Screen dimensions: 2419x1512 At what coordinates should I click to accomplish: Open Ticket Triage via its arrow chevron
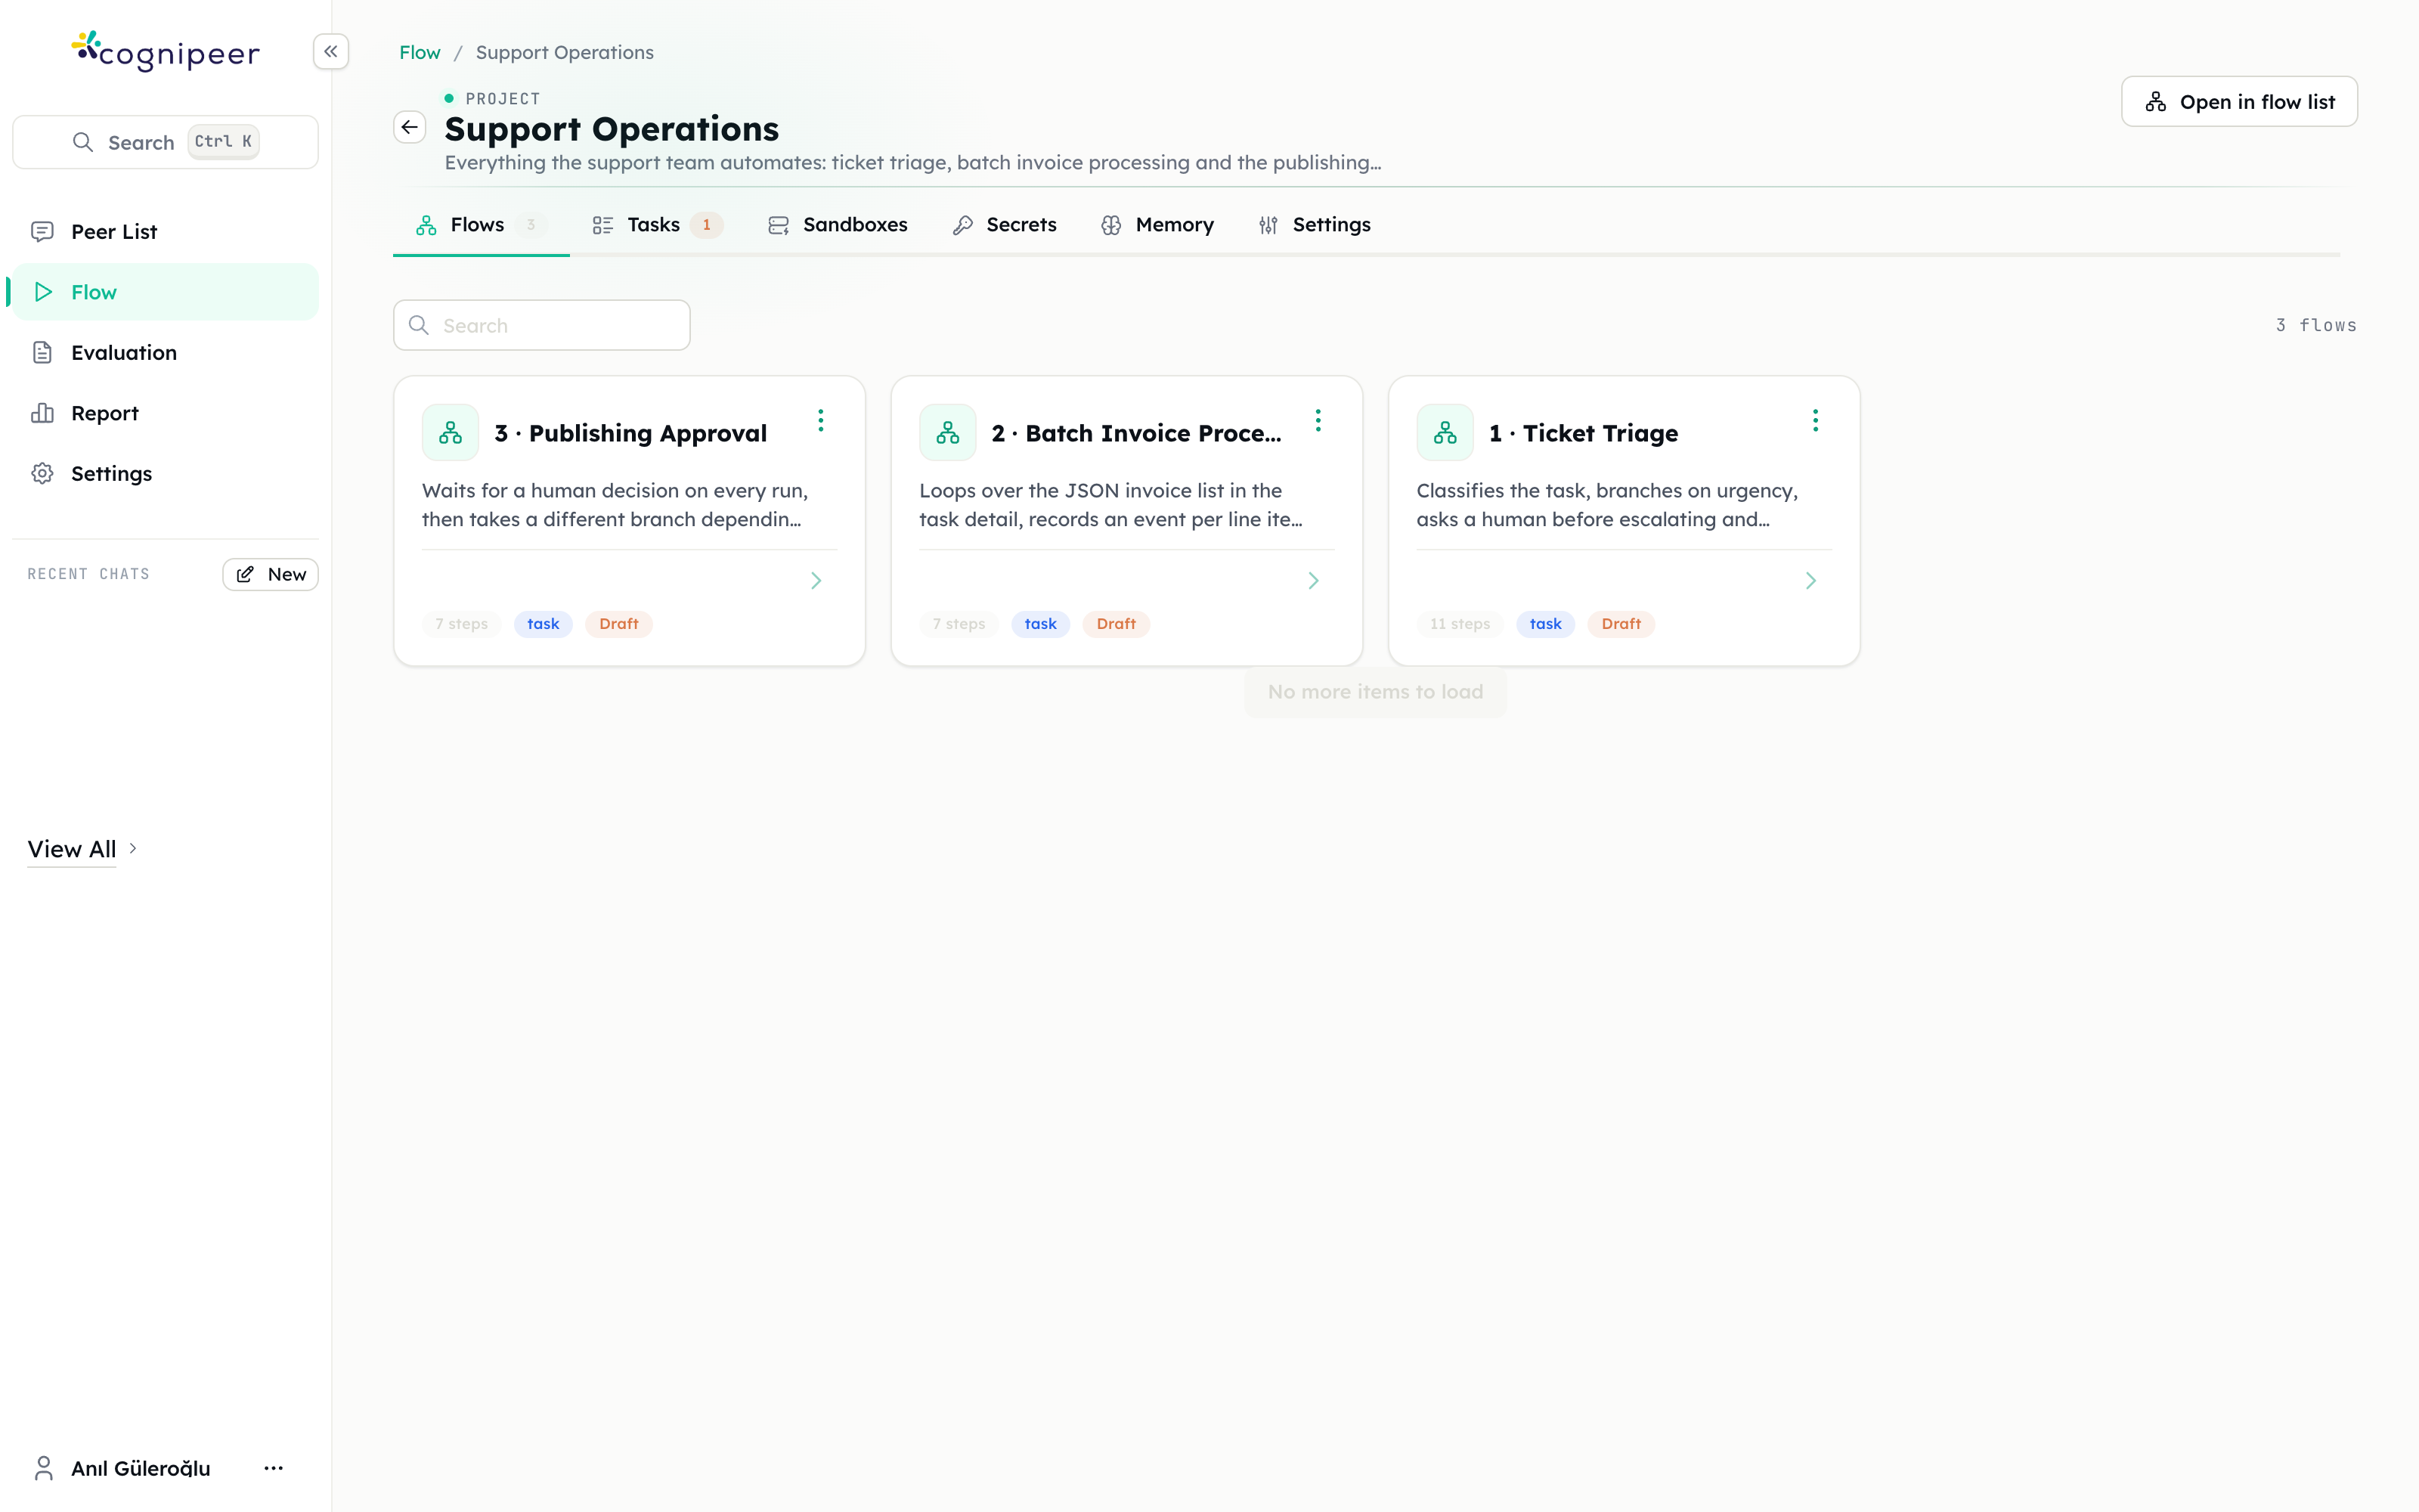[1811, 581]
